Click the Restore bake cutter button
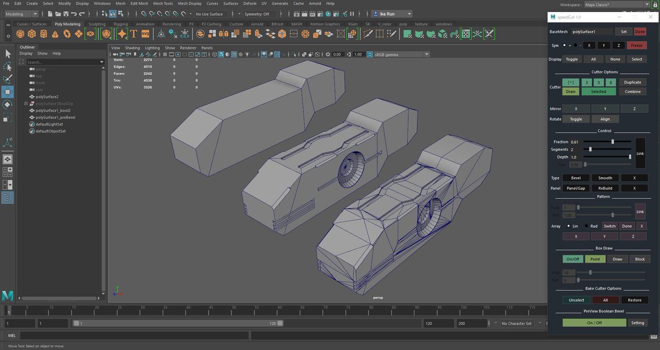 [635, 300]
